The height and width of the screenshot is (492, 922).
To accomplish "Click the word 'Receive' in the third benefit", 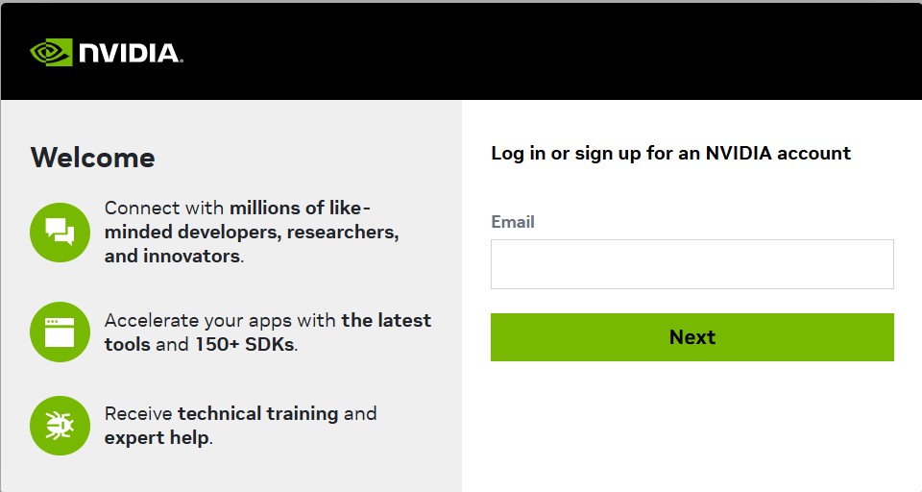I will [138, 414].
